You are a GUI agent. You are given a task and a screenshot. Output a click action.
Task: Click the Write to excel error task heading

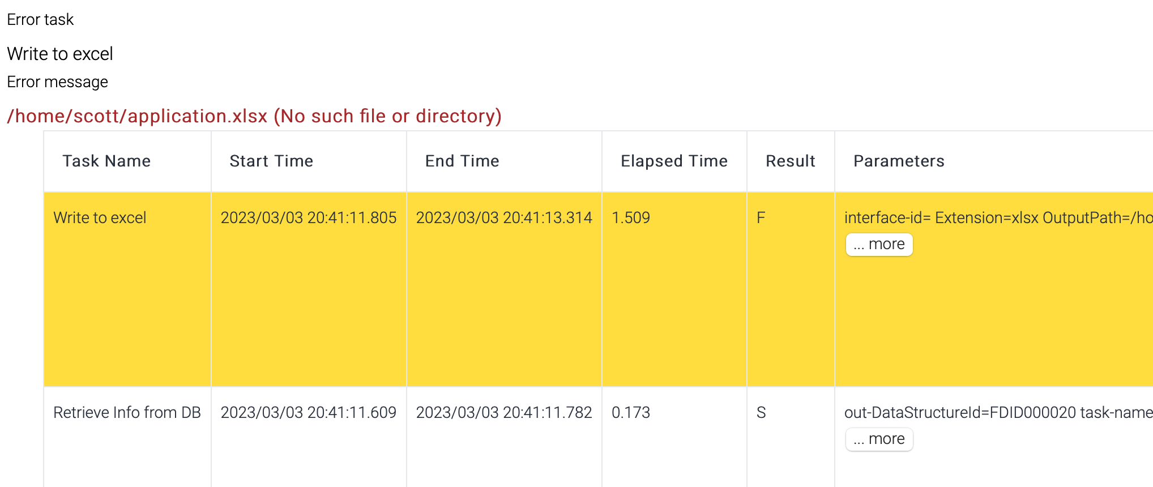tap(60, 54)
